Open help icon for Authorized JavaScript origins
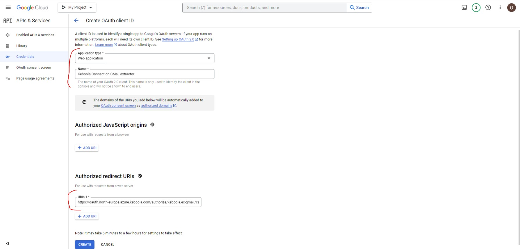 [x=152, y=125]
